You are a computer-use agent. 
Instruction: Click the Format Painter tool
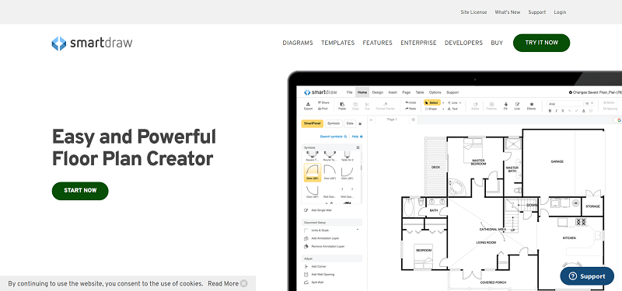(x=385, y=106)
